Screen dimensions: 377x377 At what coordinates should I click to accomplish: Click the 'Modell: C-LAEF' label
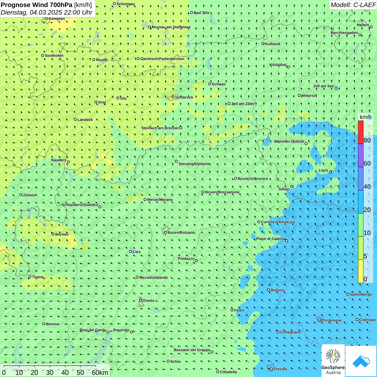point(353,5)
